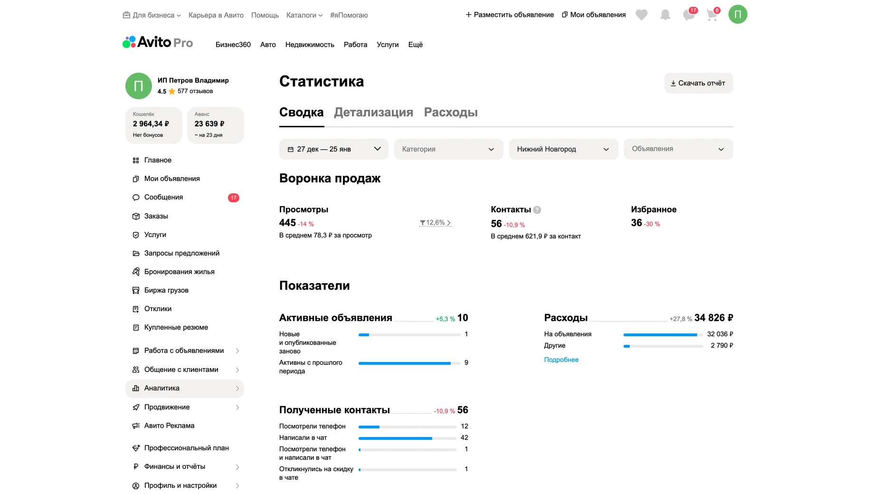Expand Работа с объявлениями chevron
The height and width of the screenshot is (494, 870).
tap(237, 351)
